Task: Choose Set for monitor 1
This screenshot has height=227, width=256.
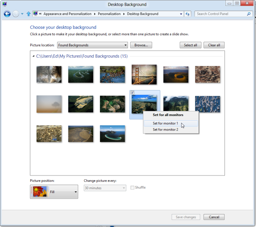Action: [171, 124]
